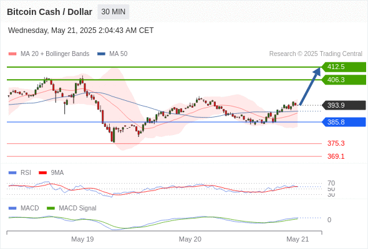Screen dimensions: 368x249
Task: Click the May 20 date axis label
Action: tap(190, 239)
